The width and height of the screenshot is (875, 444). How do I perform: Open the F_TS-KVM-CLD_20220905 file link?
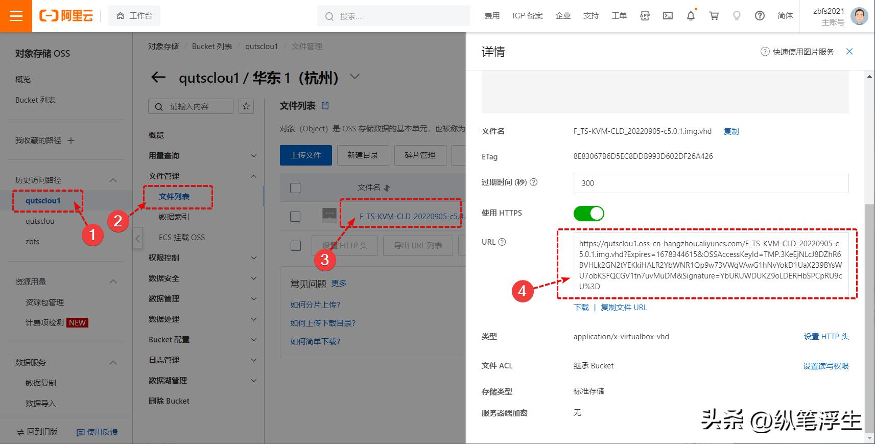[412, 216]
